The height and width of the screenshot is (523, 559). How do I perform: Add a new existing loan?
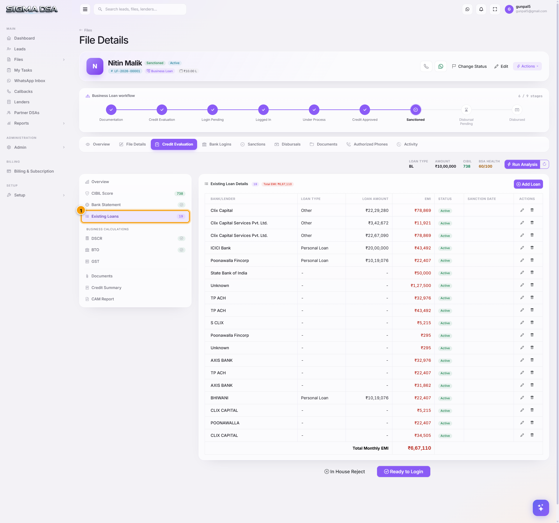click(x=528, y=184)
